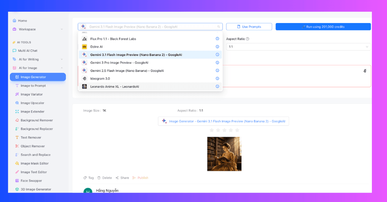Screen dimensions: 387x202
Task: Tag the generated image
Action: click(x=88, y=178)
